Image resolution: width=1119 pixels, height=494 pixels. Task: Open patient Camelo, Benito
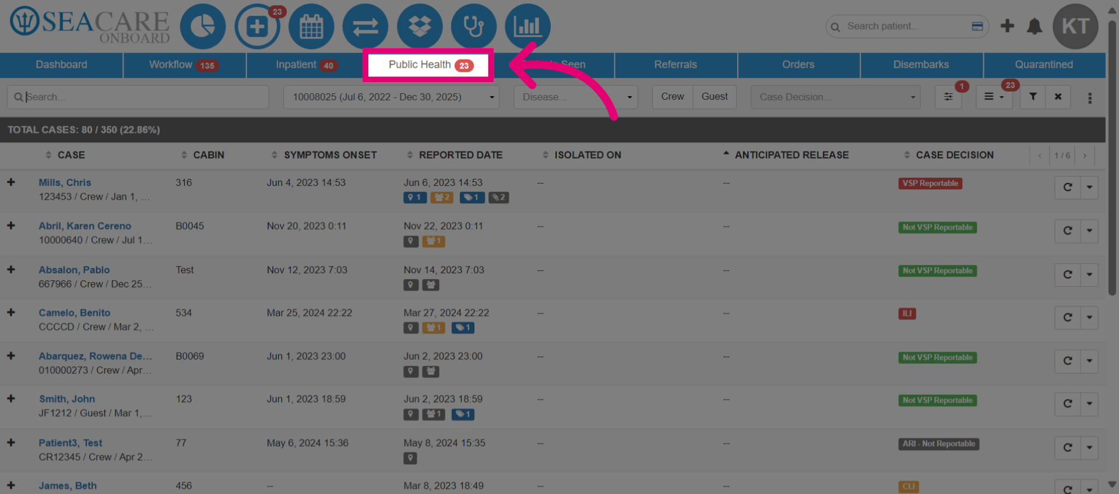[75, 313]
